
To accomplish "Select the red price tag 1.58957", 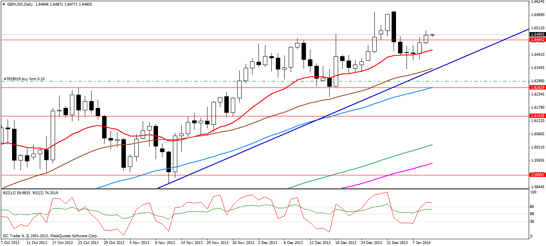I will coord(537,175).
